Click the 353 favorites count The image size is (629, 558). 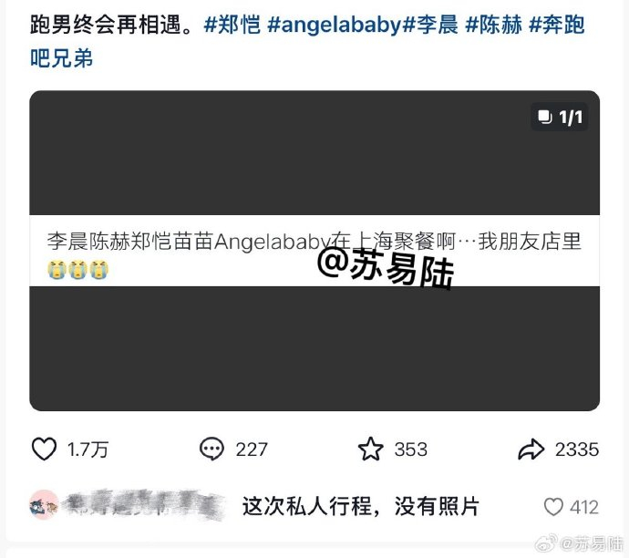[x=411, y=449]
